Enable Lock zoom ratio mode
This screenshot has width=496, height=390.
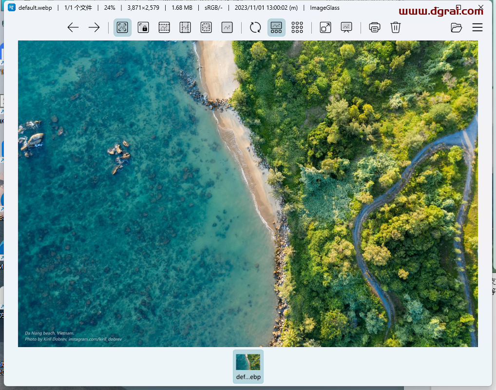point(143,27)
